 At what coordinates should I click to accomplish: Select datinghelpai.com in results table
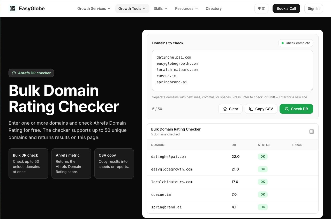click(x=169, y=157)
